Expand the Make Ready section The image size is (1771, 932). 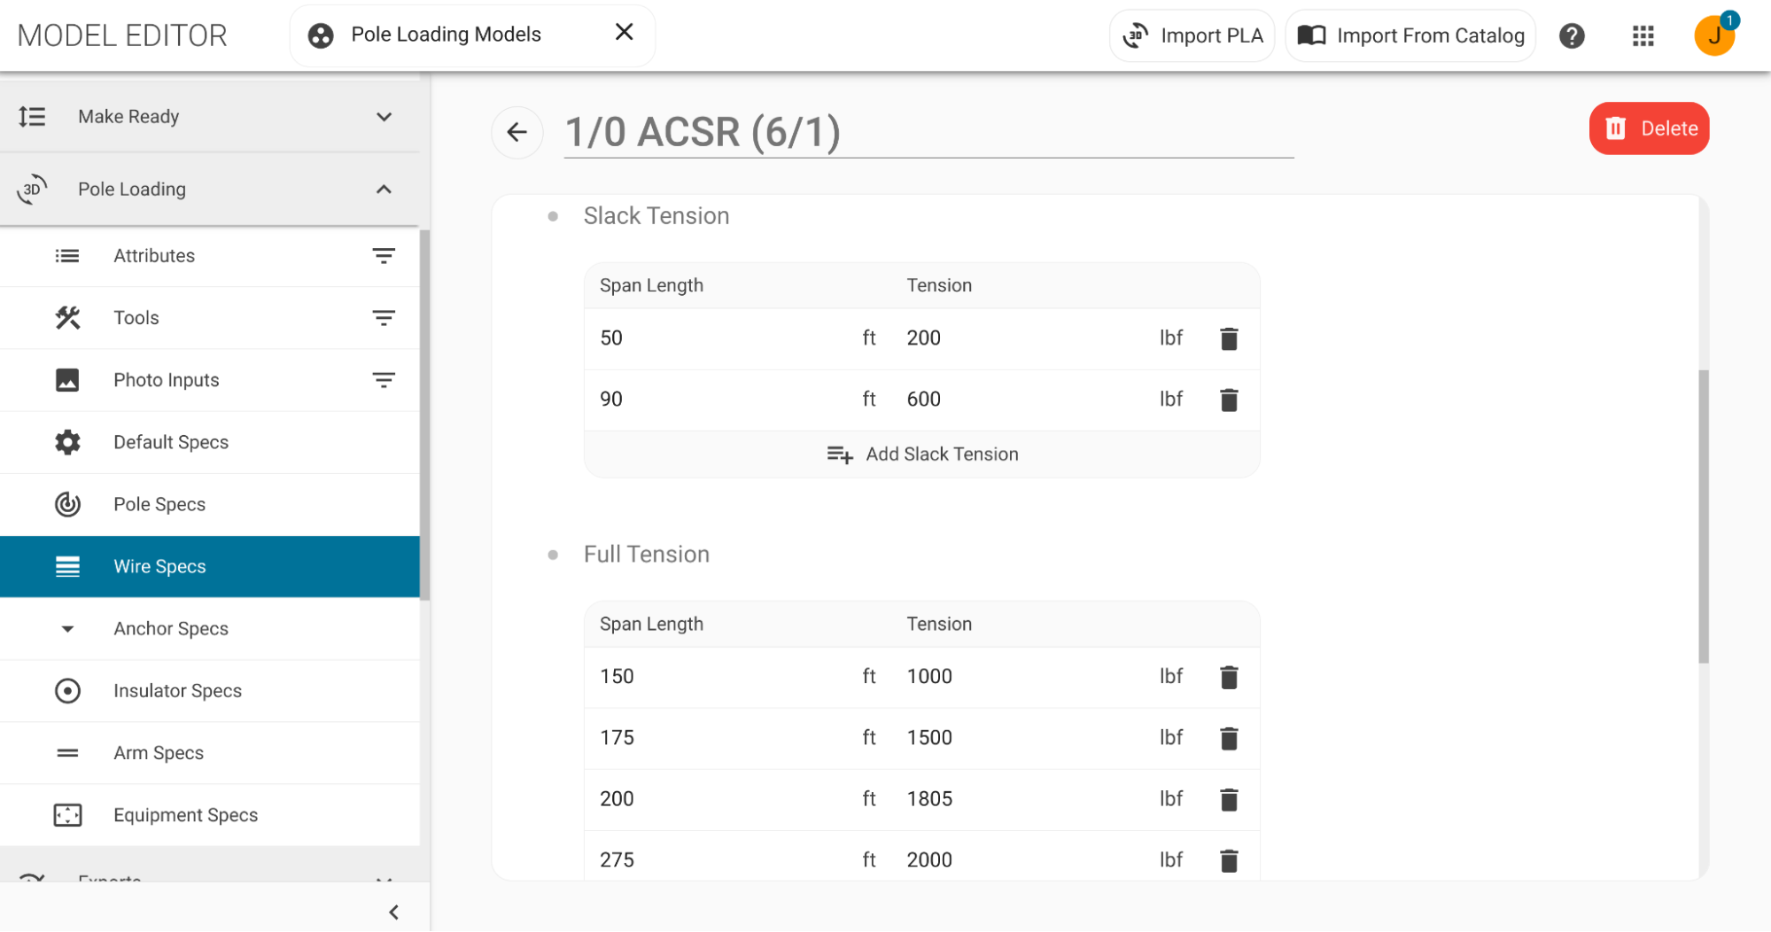click(x=384, y=117)
